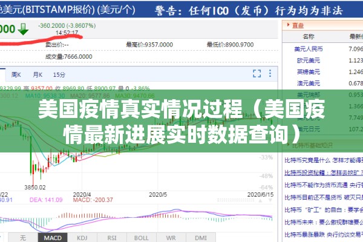Switch to the 15分 chart tab
Image resolution: width=363 pixels, height=242 pixels.
(59, 75)
